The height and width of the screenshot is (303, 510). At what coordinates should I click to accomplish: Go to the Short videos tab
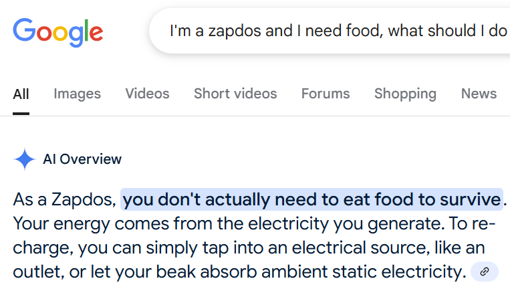(235, 94)
